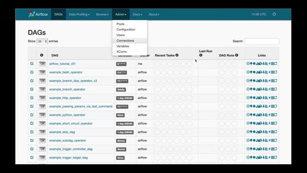Open example_short_circuit_operator DAG link

pos(71,124)
